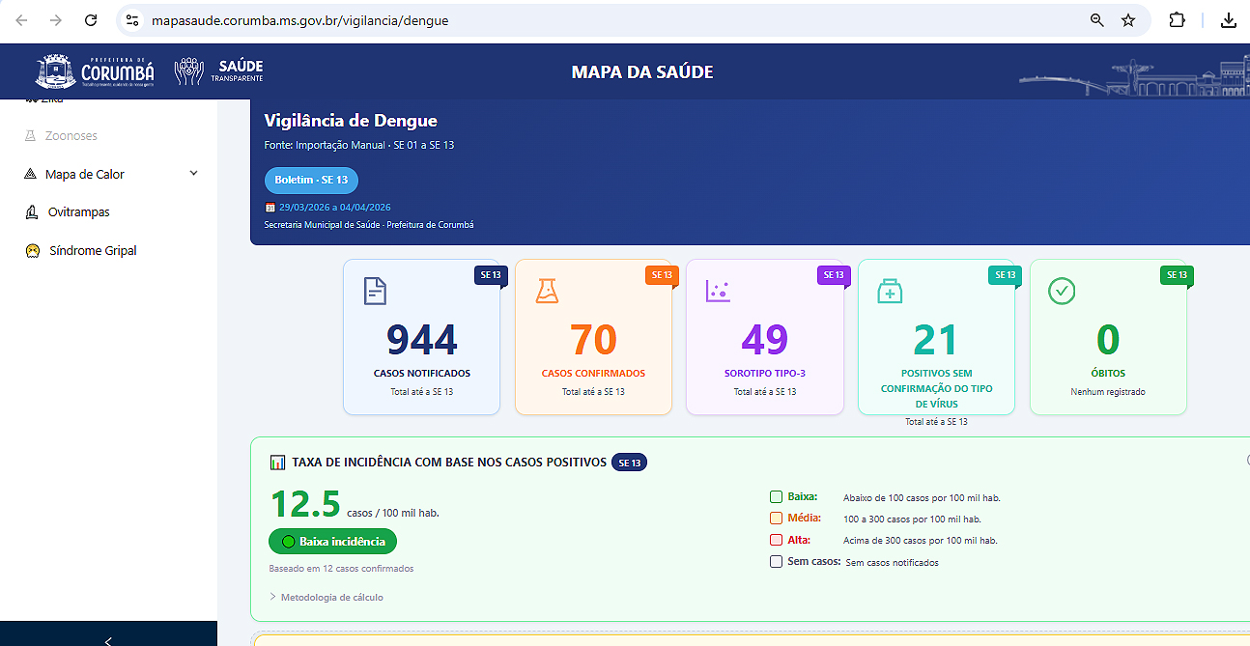
Task: Click the orange Média legend square
Action: pos(776,519)
